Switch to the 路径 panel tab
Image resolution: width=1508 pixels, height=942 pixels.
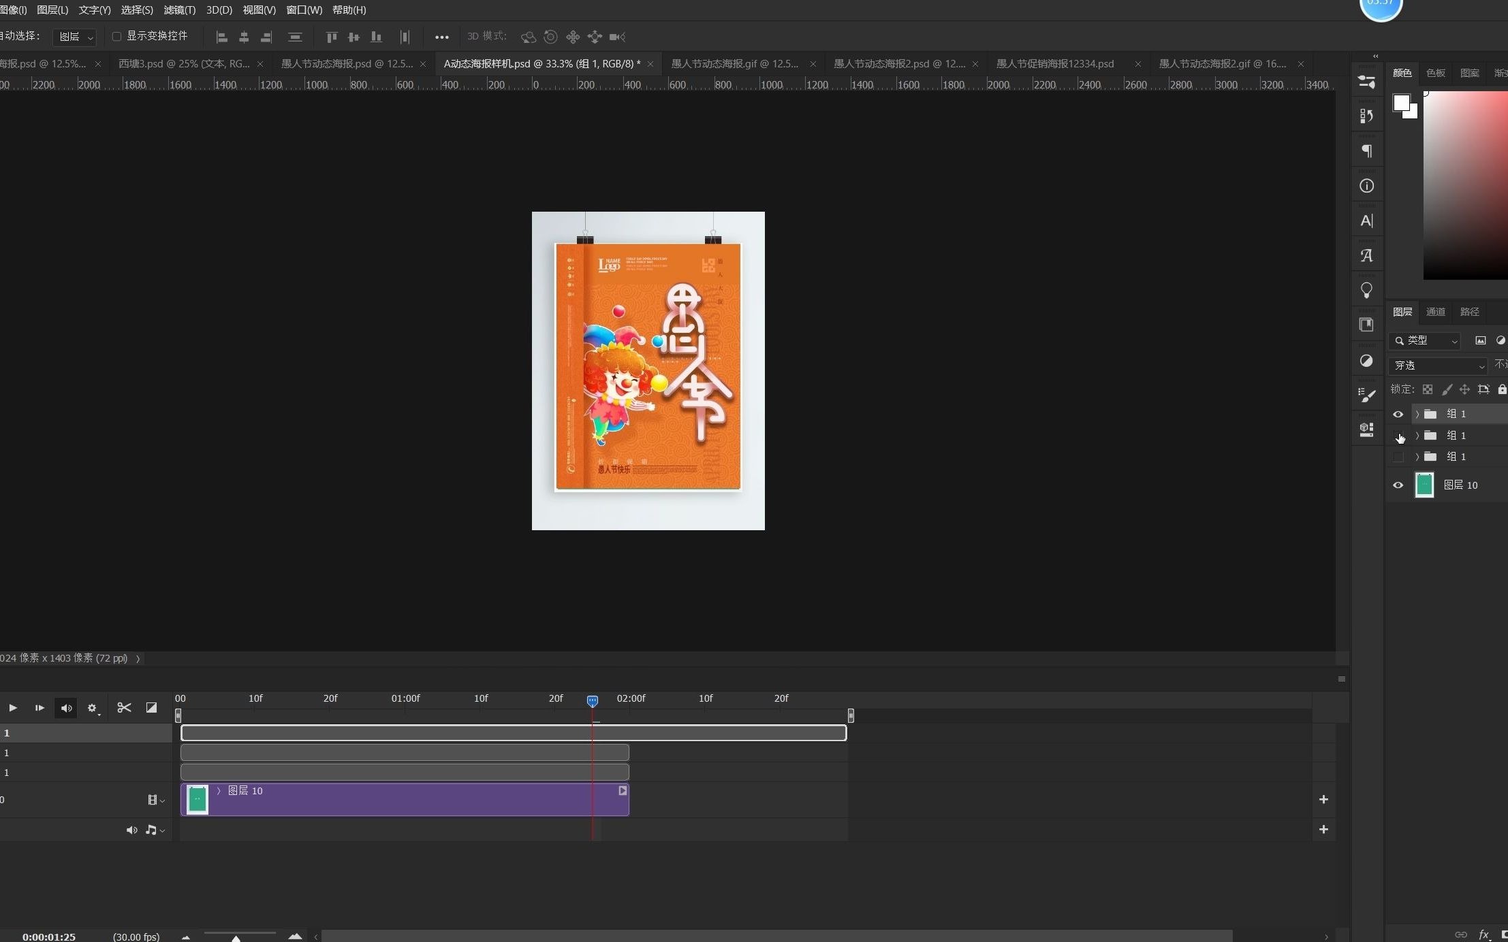(x=1469, y=312)
